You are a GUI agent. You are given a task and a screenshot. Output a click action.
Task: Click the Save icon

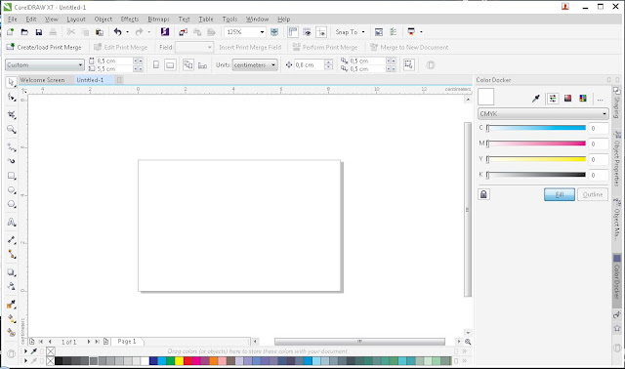39,32
